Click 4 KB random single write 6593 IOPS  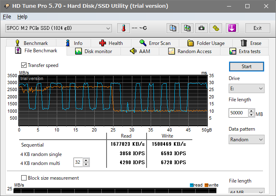174,154
